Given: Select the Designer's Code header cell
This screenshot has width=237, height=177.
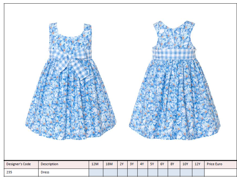Looking at the screenshot, I should click(21, 164).
